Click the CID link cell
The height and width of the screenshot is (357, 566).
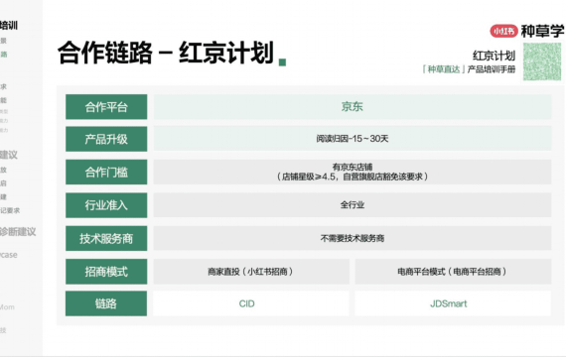(x=251, y=303)
